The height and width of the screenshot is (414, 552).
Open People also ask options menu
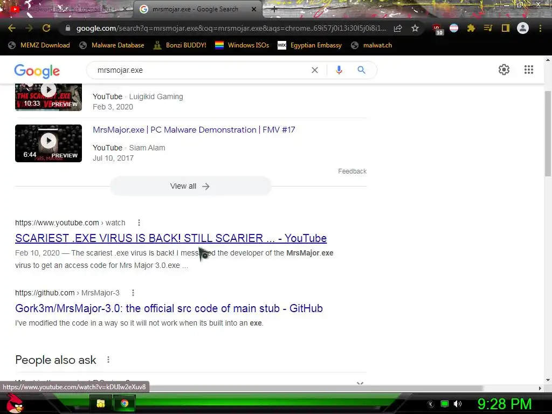tap(108, 360)
